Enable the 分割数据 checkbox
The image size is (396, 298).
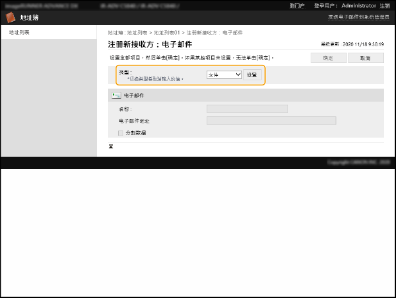120,132
